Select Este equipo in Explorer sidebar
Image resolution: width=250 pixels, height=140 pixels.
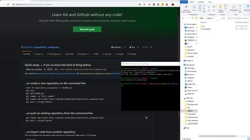pyautogui.click(x=189, y=65)
